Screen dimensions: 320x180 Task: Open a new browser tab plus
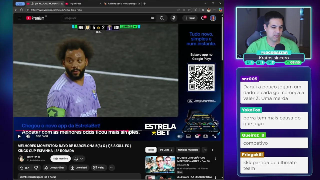tap(144, 3)
